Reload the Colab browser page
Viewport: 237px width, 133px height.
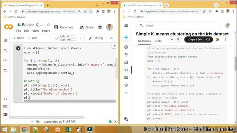click(x=16, y=11)
